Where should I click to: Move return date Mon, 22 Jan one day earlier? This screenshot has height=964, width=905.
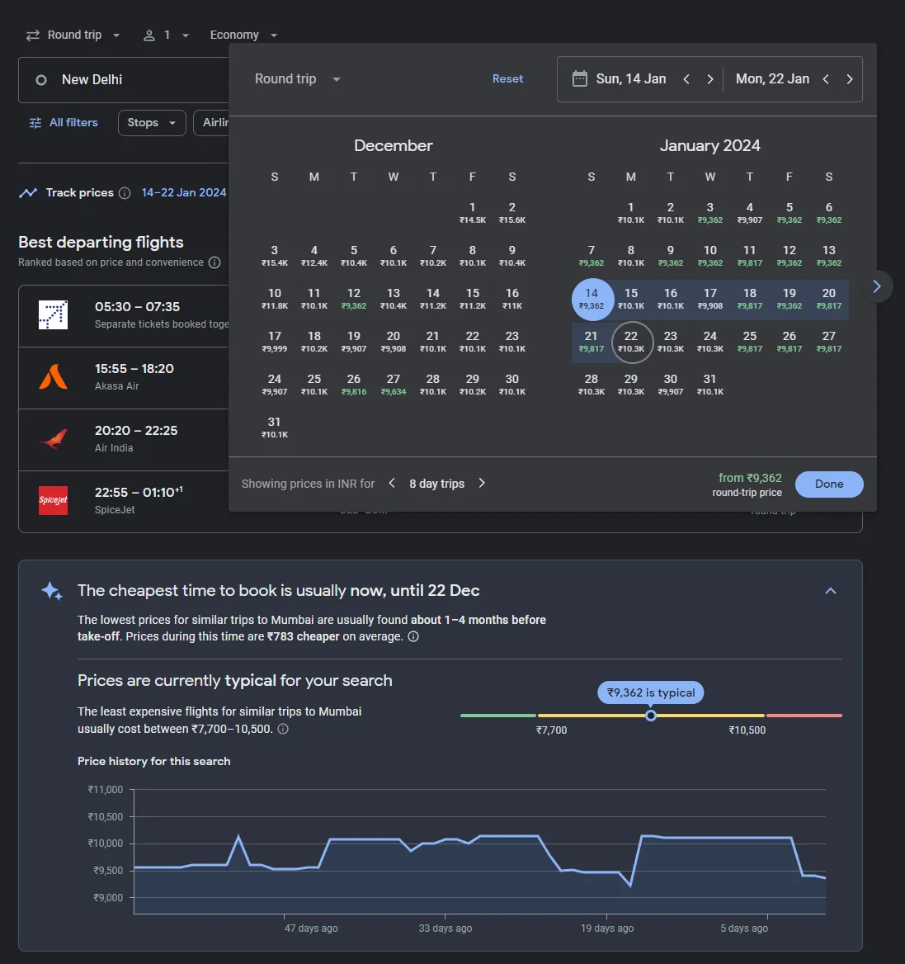point(826,79)
